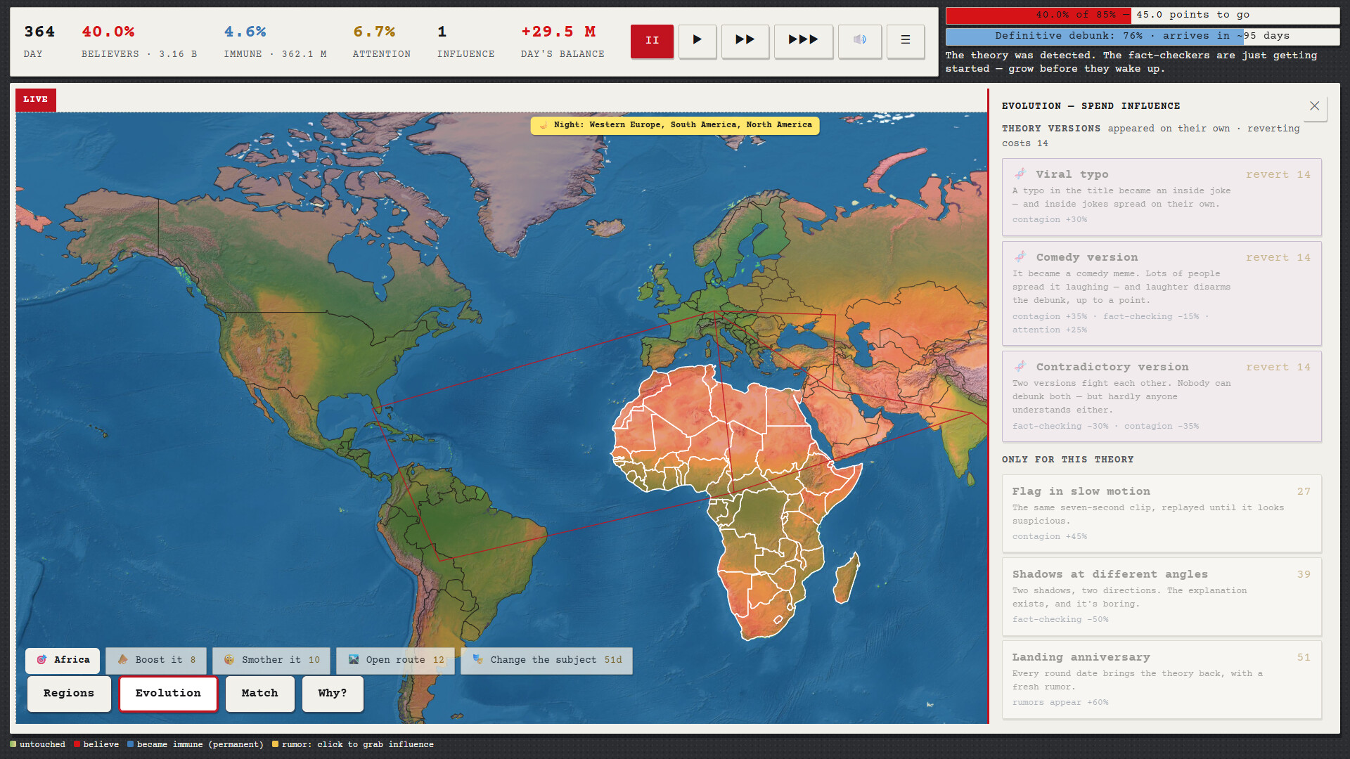Image resolution: width=1350 pixels, height=759 pixels.
Task: Click the Change the subject icon
Action: pyautogui.click(x=478, y=659)
